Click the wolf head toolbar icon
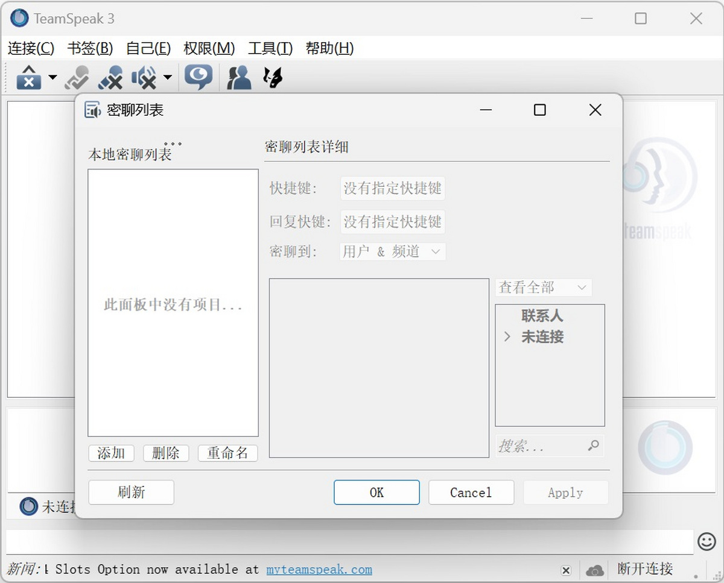Screen dimensions: 724x583 tap(273, 77)
